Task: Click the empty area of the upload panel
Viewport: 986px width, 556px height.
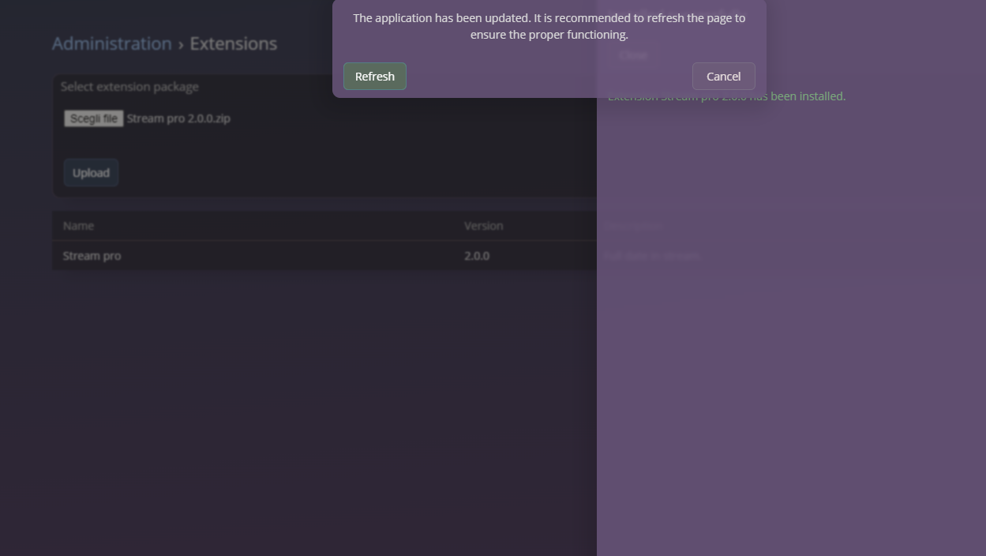Action: click(316, 146)
